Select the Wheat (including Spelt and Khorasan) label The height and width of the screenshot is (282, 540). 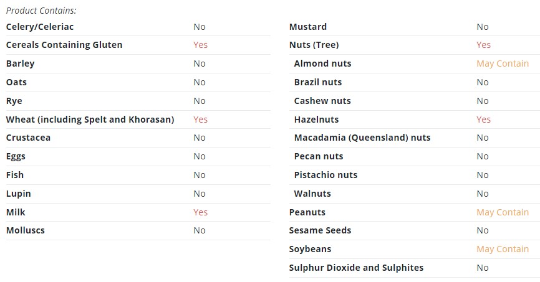[90, 120]
